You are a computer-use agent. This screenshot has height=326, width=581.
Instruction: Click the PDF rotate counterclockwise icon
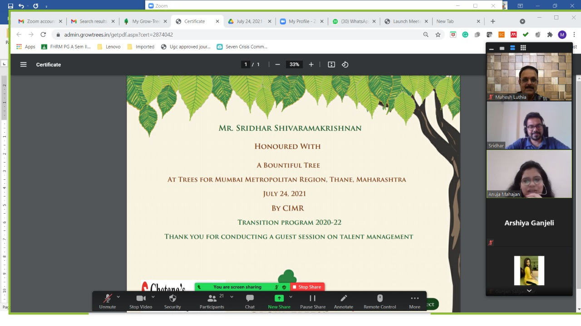[x=345, y=65]
